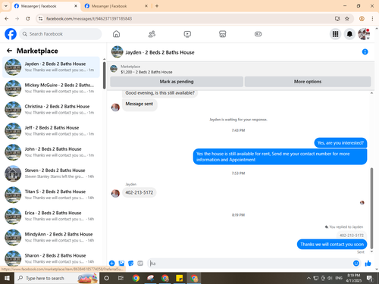Click the taskbar search box
Image resolution: width=379 pixels, height=284 pixels.
coord(57,278)
